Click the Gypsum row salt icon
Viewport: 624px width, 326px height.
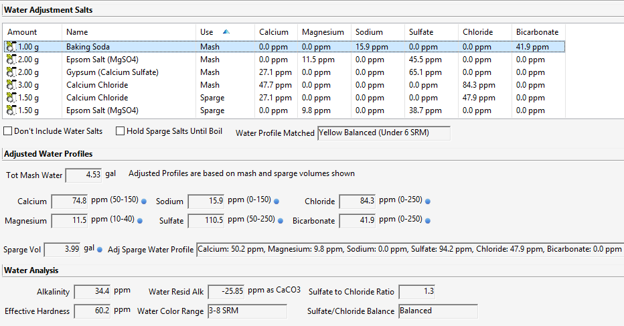[x=11, y=72]
